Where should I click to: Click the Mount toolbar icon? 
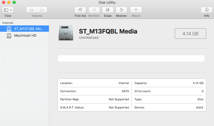pyautogui.click(x=136, y=10)
